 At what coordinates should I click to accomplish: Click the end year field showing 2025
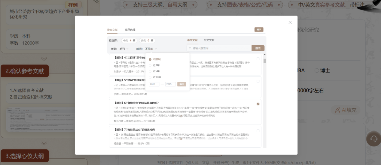point(170,84)
